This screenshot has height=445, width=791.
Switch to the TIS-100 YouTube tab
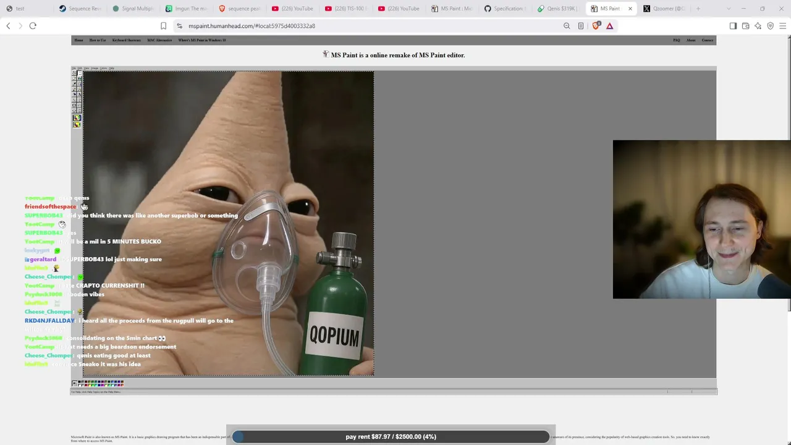[x=346, y=9]
